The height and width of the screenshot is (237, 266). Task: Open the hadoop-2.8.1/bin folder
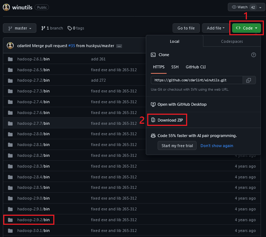(33, 145)
